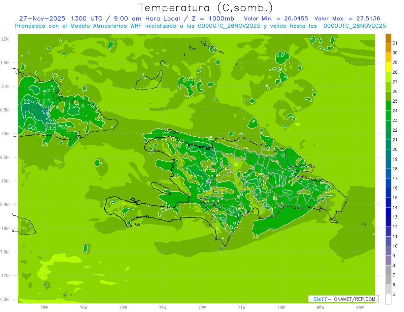Click the orange legend swatch between 30 and 31

(388, 48)
